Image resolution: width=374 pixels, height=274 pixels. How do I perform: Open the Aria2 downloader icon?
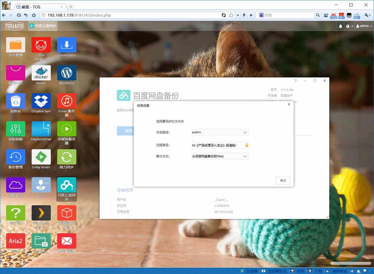pyautogui.click(x=15, y=241)
